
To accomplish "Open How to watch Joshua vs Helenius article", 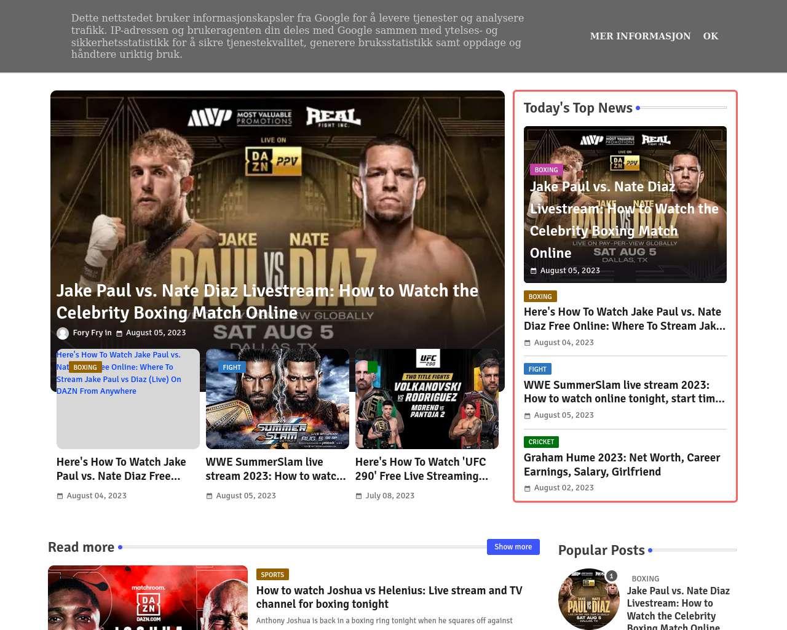I will point(389,597).
